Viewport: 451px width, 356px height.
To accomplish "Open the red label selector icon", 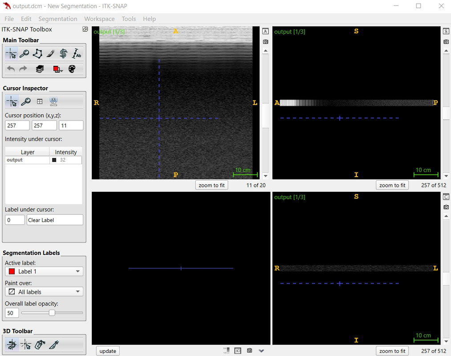I will click(x=57, y=69).
